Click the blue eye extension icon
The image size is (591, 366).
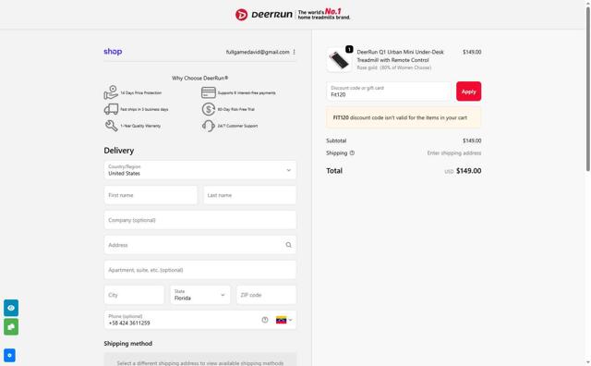click(11, 308)
